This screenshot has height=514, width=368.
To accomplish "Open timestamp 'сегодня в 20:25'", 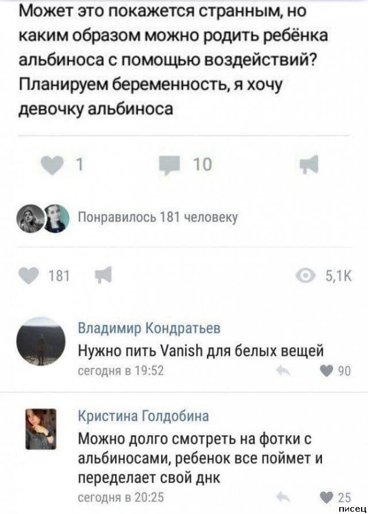I will coord(121,497).
